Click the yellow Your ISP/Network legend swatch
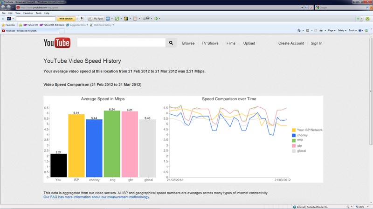This screenshot has width=373, height=209. [294, 130]
